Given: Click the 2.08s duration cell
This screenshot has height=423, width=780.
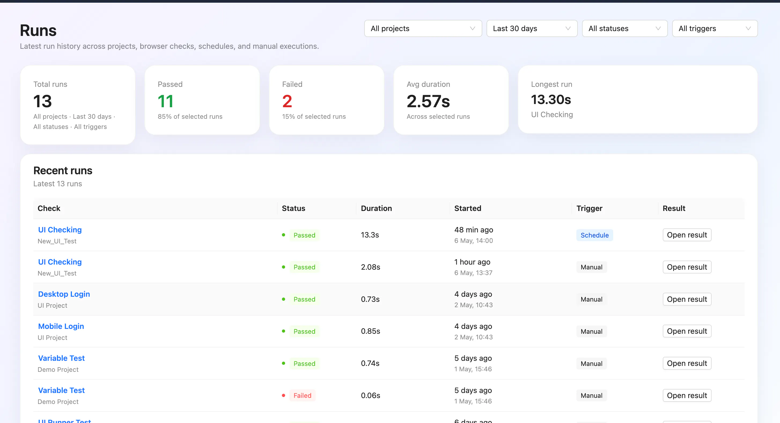Looking at the screenshot, I should 370,267.
